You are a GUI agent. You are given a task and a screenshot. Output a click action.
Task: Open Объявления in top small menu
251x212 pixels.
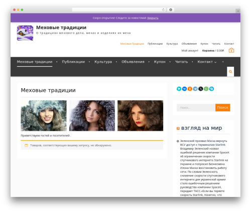189,44
